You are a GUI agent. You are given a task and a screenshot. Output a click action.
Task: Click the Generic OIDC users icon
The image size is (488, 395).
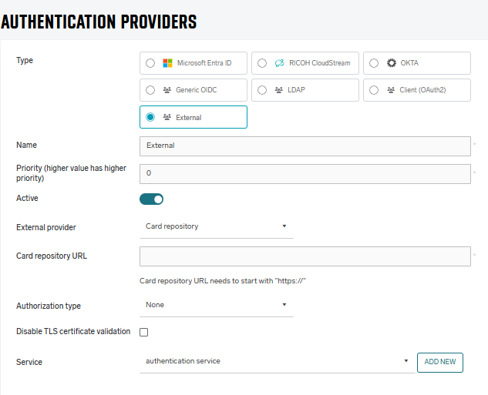click(x=167, y=90)
